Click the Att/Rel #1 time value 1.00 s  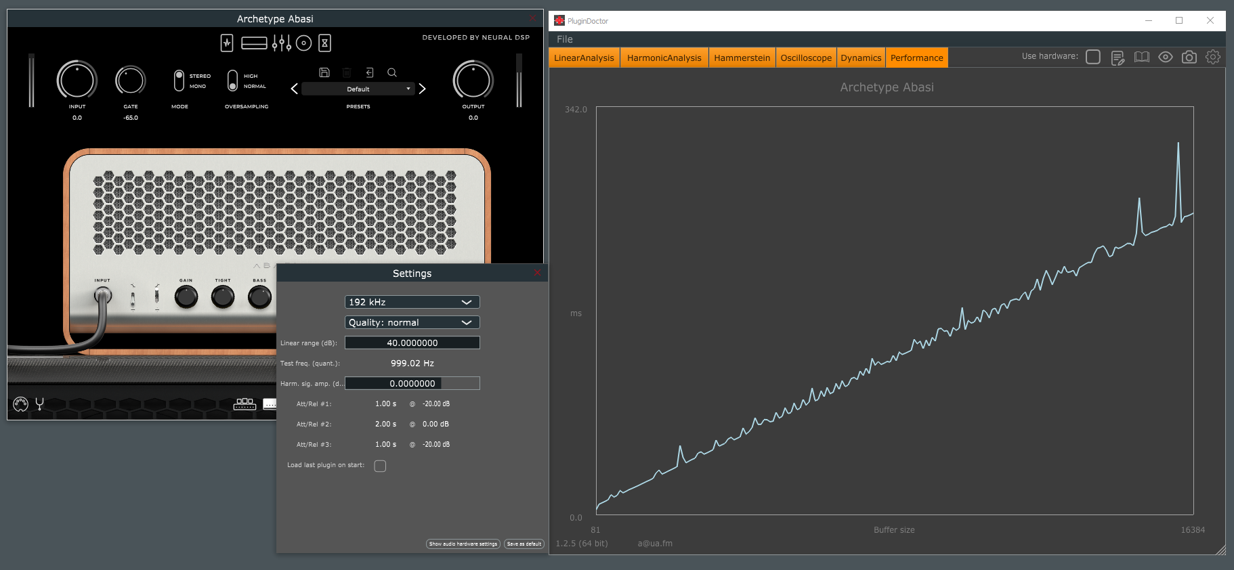tap(386, 403)
